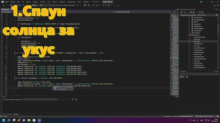220x123 pixels.
Task: Select Bush.cpp in Solution Explorer
Action: tap(197, 41)
